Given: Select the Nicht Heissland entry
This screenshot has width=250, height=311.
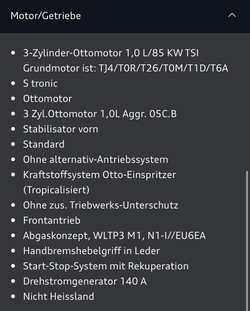Looking at the screenshot, I should [58, 296].
